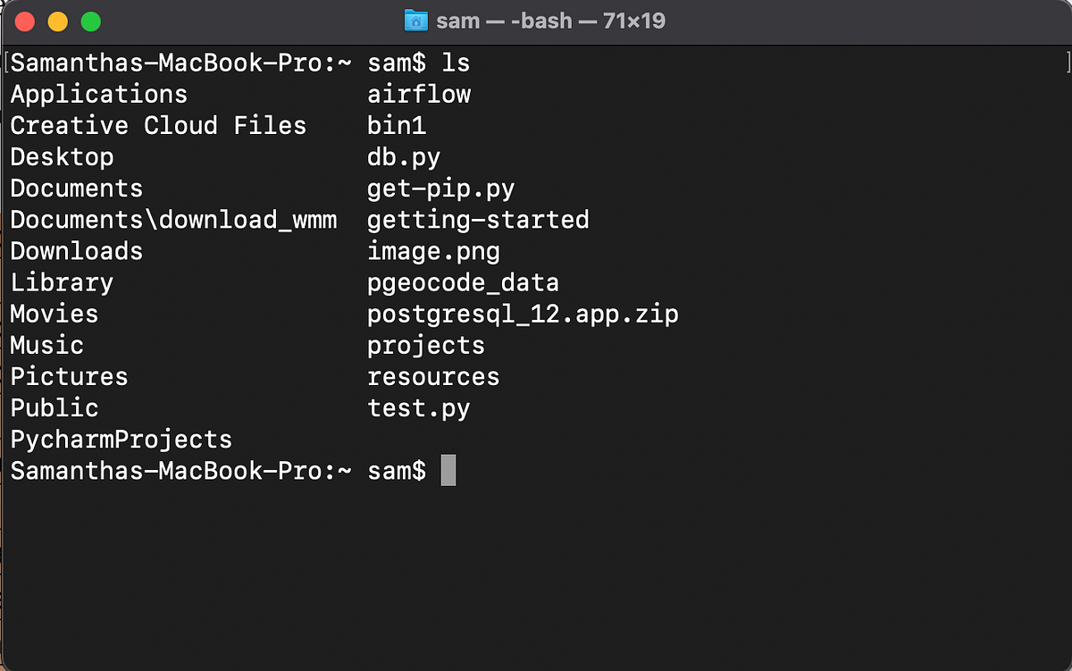Select the Library entry in the output
The width and height of the screenshot is (1072, 671).
pyautogui.click(x=61, y=282)
